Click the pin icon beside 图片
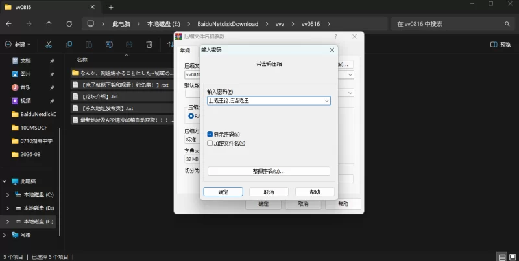This screenshot has height=261, width=519. click(52, 74)
